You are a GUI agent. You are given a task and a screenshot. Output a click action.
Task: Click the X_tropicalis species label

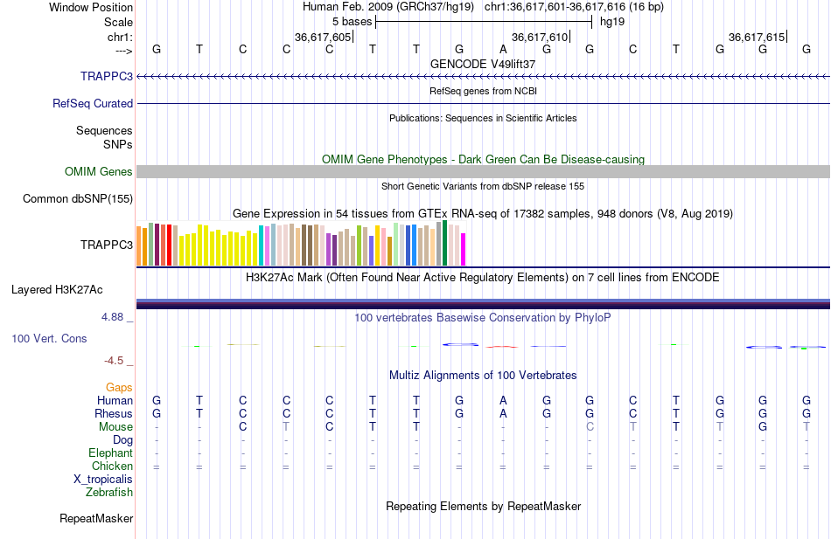click(103, 480)
